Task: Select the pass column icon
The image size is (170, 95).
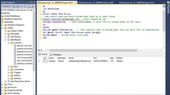Action: click(x=15, y=60)
